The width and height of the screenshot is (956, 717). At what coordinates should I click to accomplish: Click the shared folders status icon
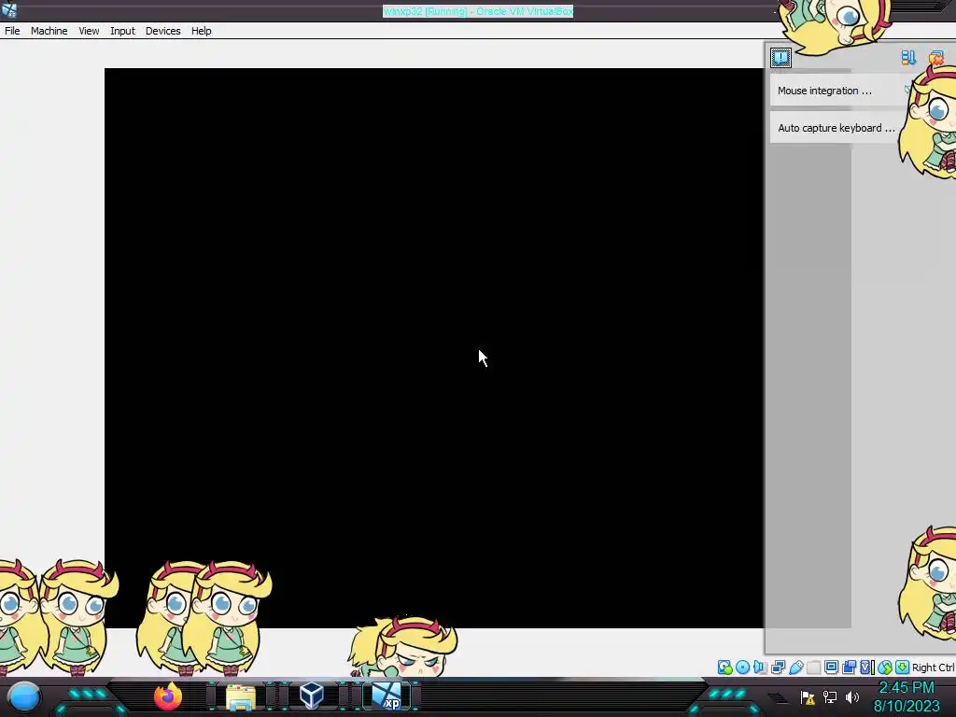[814, 668]
